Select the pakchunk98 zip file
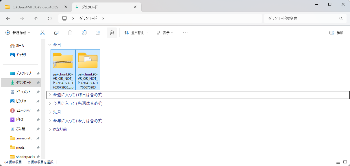Screen dimensions: 350x166 pyautogui.click(x=63, y=69)
